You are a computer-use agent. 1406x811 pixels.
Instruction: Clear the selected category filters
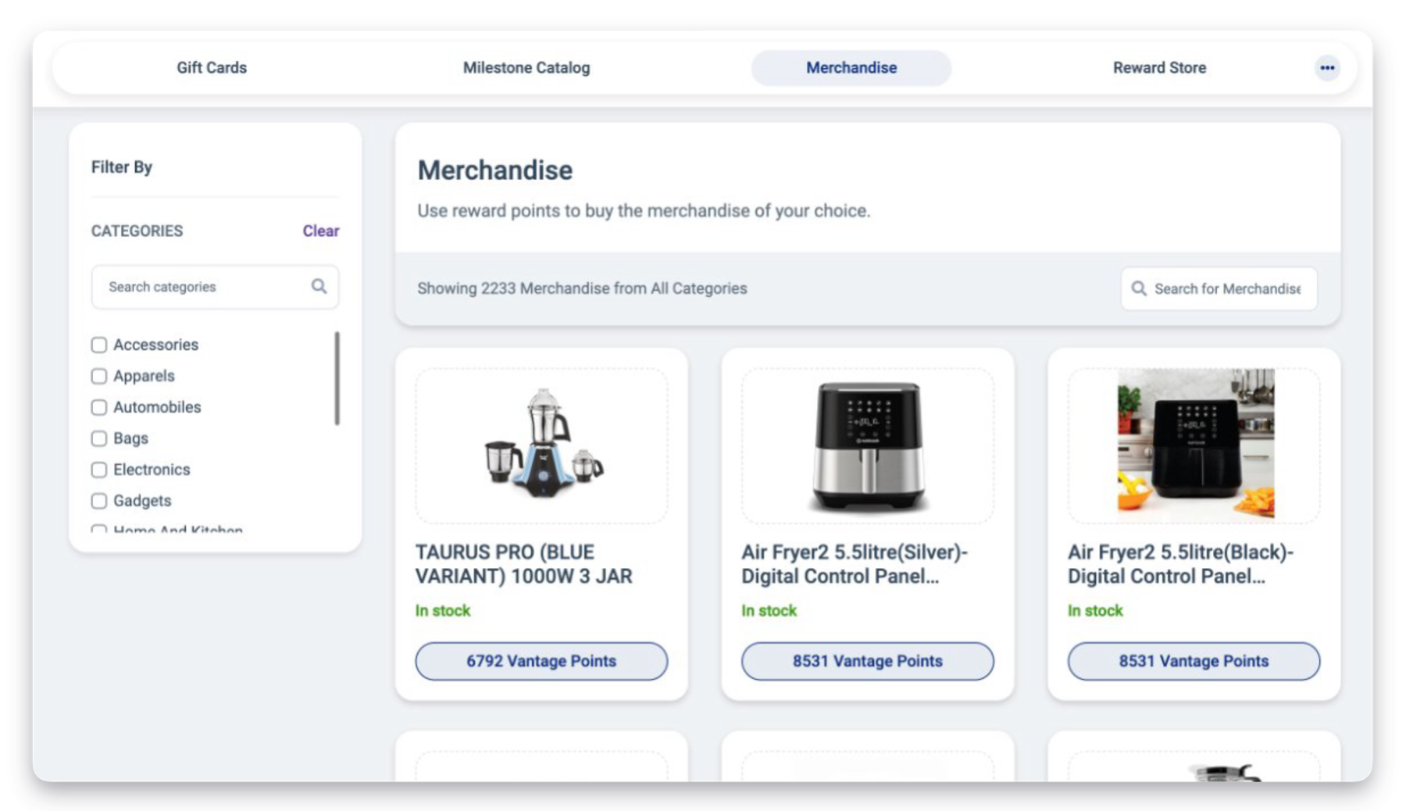tap(320, 230)
